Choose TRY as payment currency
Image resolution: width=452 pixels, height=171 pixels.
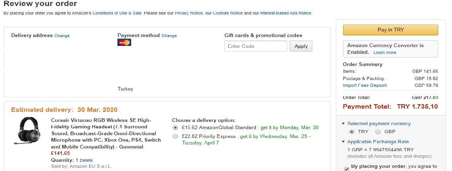point(352,132)
